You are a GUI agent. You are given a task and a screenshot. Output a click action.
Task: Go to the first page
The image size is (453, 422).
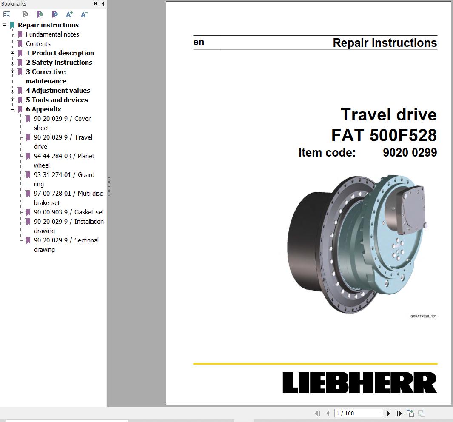tap(317, 413)
